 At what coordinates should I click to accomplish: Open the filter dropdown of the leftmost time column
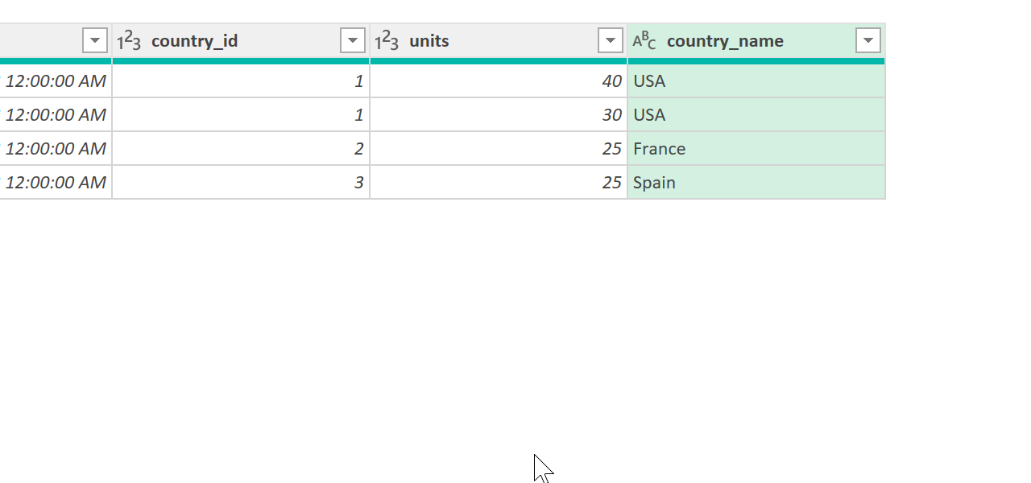click(x=95, y=40)
